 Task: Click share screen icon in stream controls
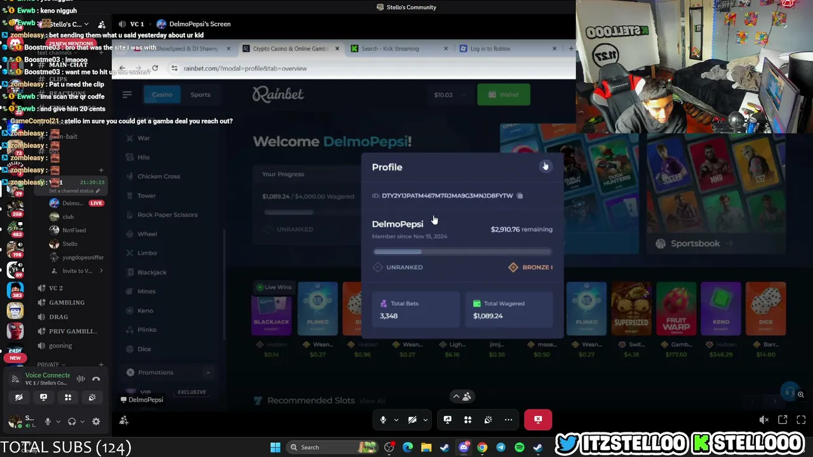click(x=447, y=420)
